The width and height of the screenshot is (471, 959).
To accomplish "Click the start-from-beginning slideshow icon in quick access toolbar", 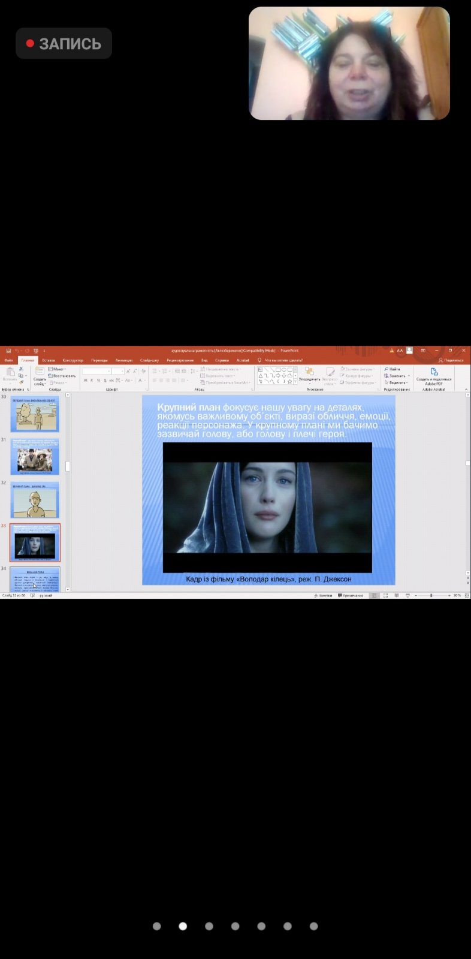I will pos(36,351).
